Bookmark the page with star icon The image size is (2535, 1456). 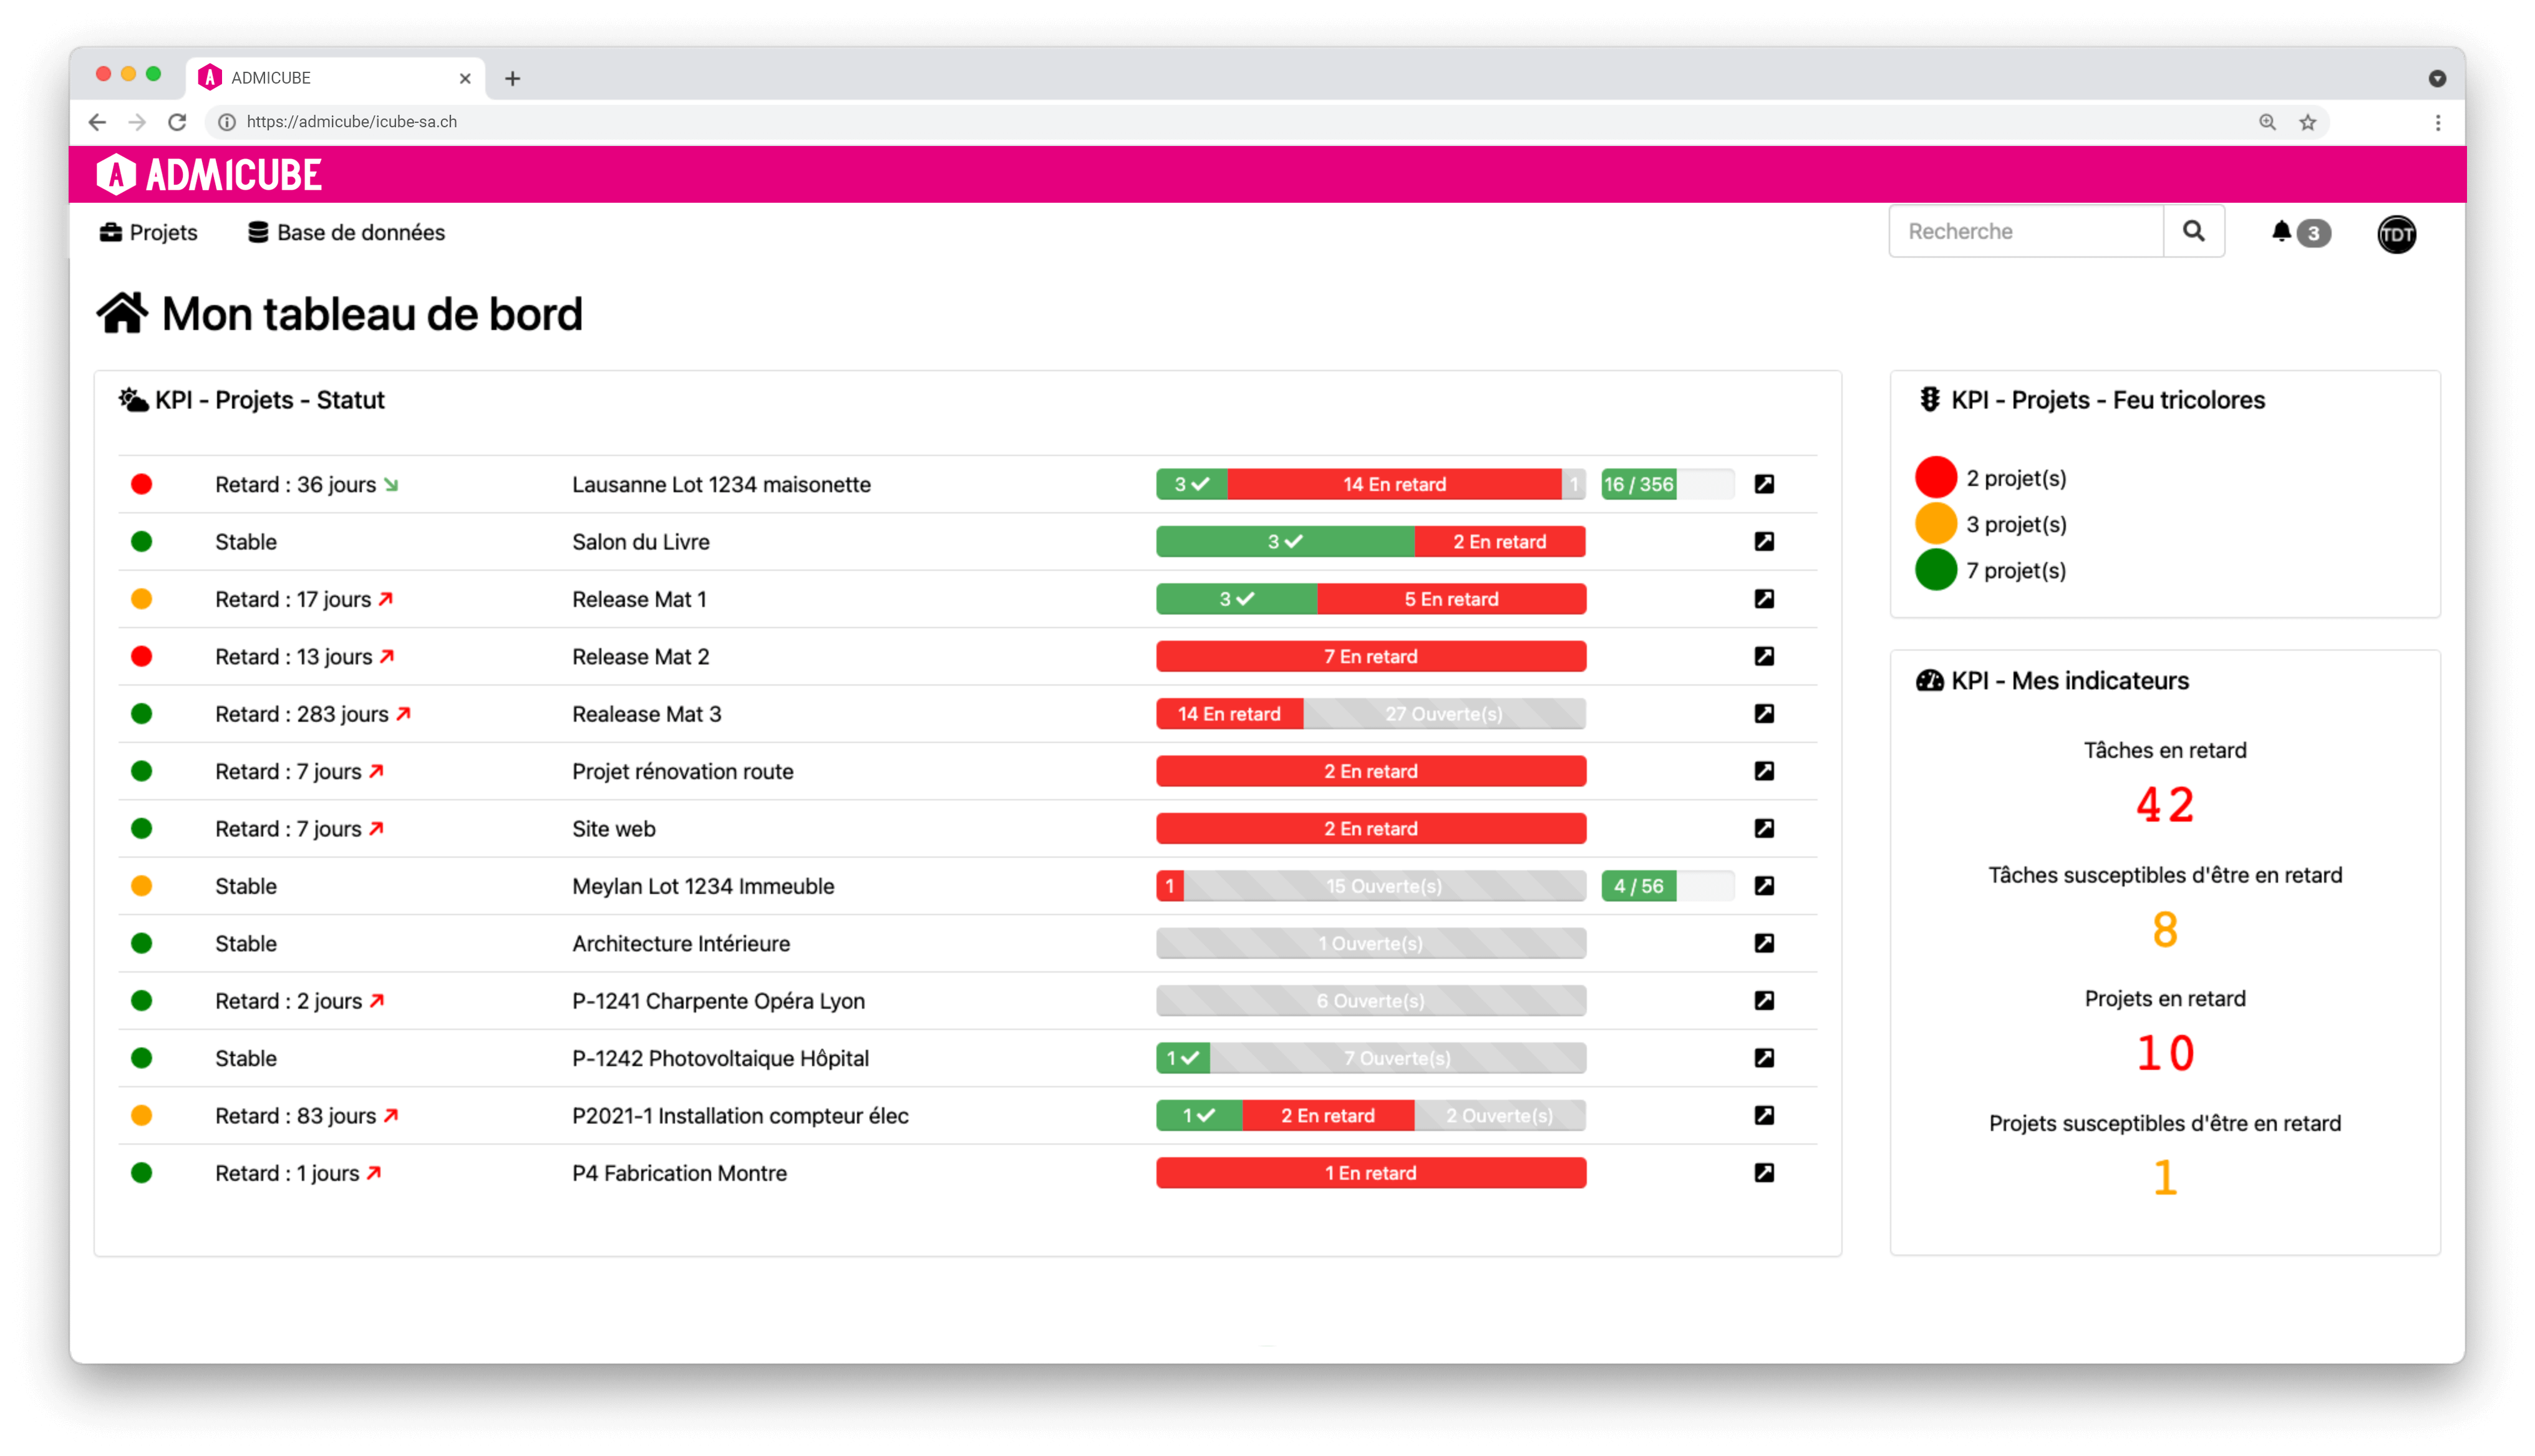pyautogui.click(x=2307, y=122)
